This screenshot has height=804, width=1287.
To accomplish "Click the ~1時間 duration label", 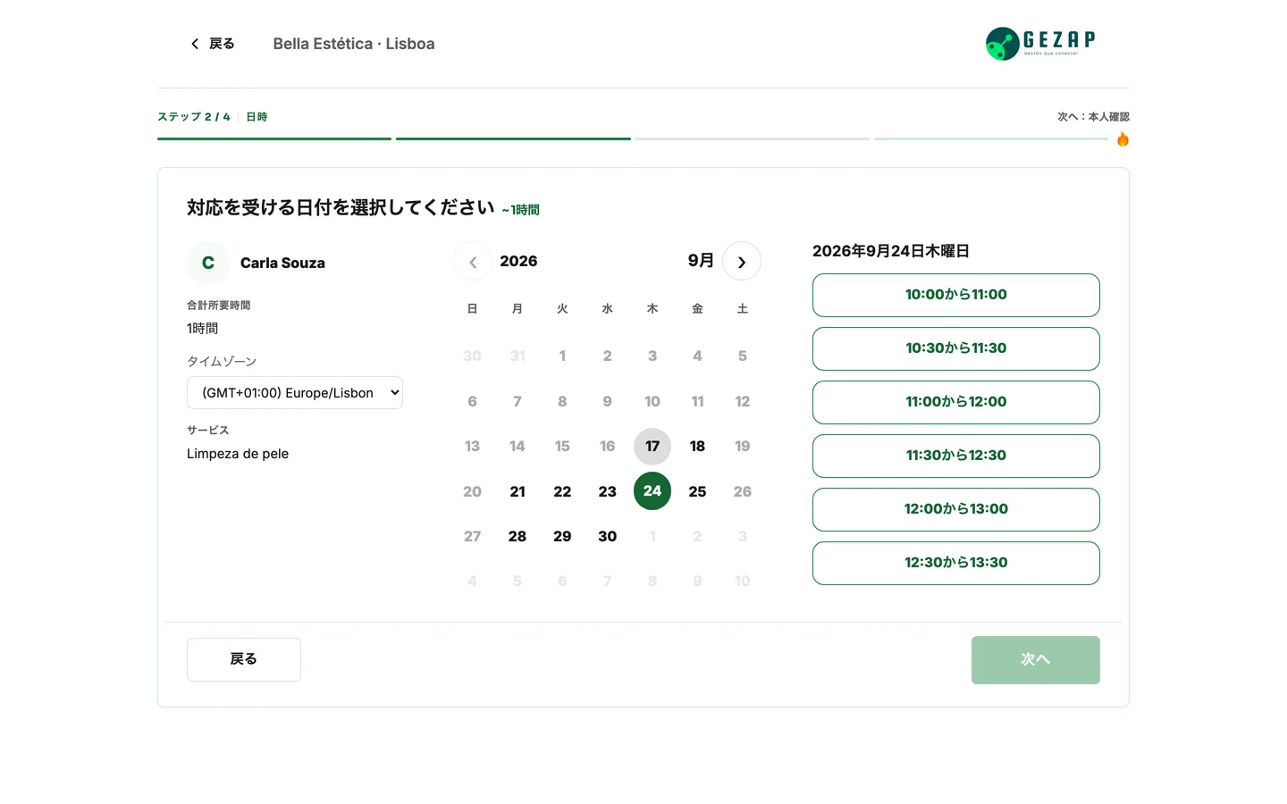I will tap(520, 210).
